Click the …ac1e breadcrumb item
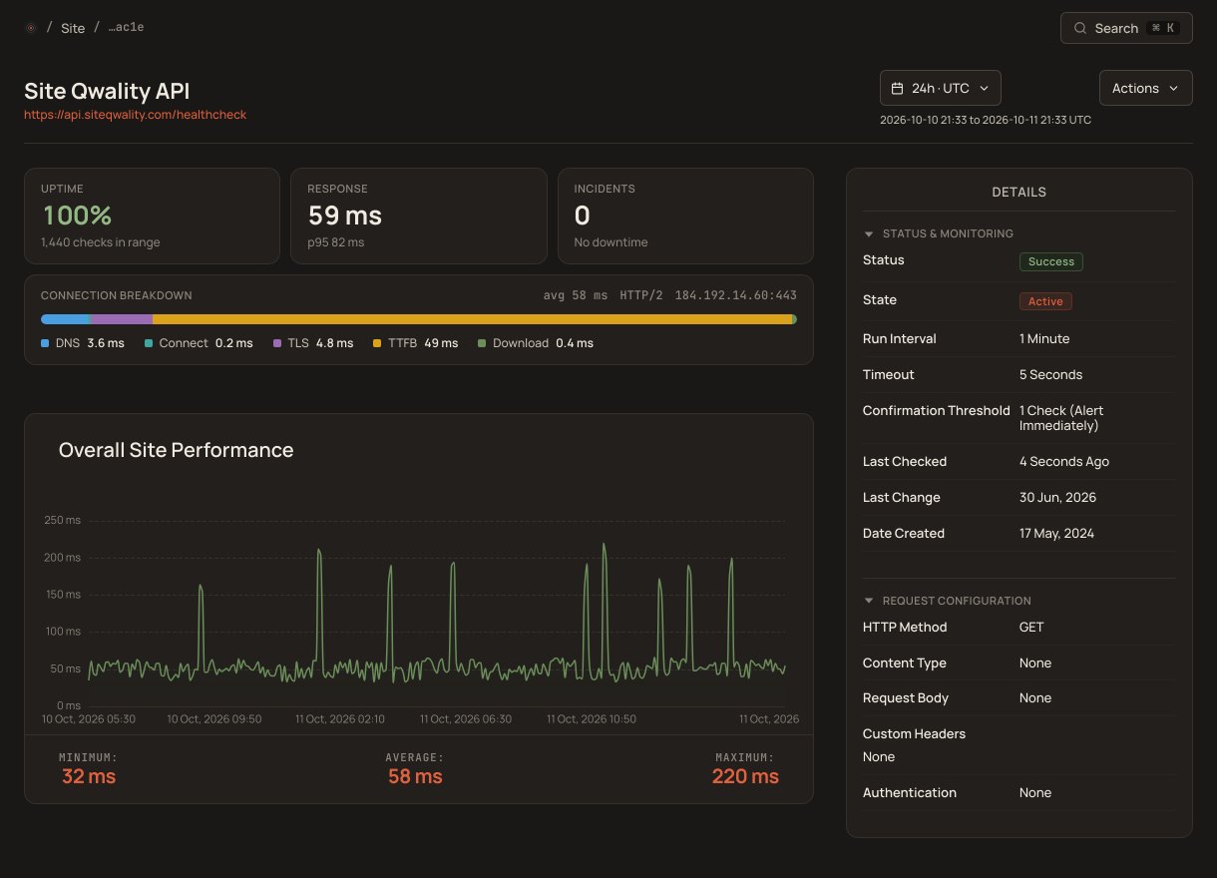The height and width of the screenshot is (878, 1217). (x=126, y=28)
